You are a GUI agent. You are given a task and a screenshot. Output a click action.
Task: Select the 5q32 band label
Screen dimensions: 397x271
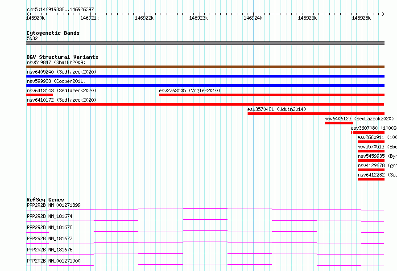click(x=32, y=38)
